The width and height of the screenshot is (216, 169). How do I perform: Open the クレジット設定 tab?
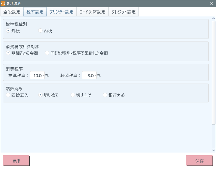pos(124,12)
